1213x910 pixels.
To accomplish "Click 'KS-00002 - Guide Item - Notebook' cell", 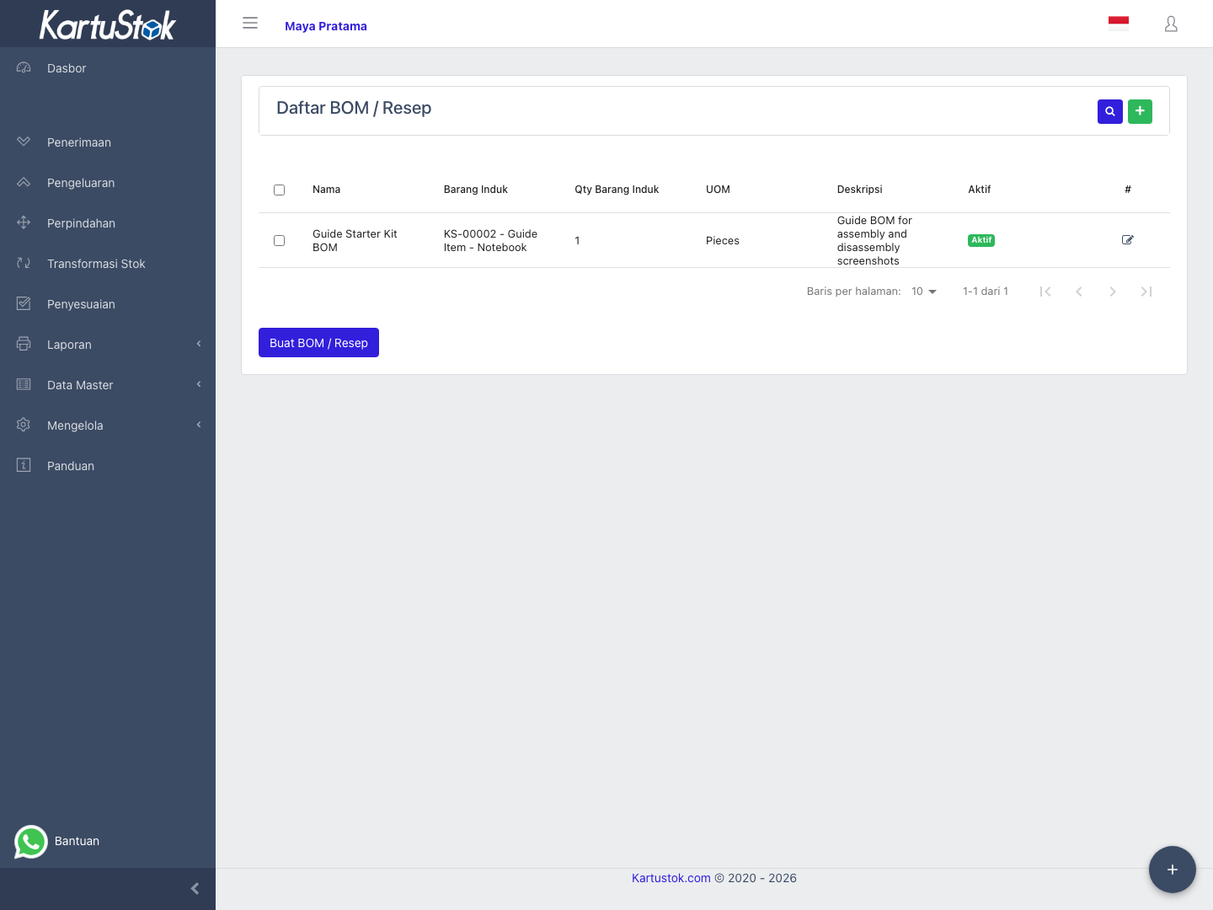I will (x=490, y=240).
